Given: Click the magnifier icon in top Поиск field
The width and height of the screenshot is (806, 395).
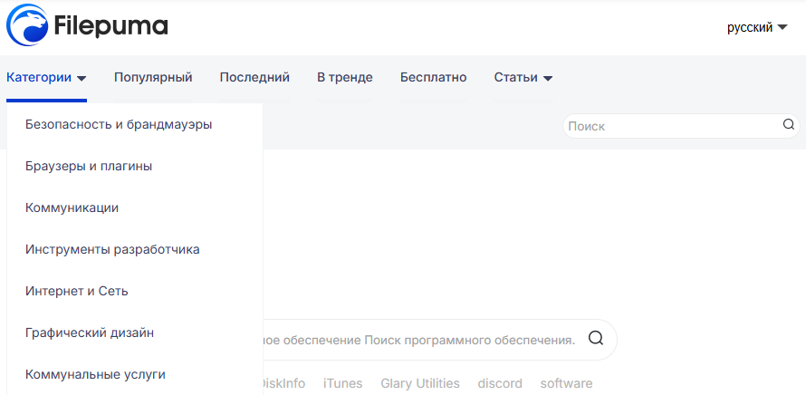Looking at the screenshot, I should [x=789, y=125].
